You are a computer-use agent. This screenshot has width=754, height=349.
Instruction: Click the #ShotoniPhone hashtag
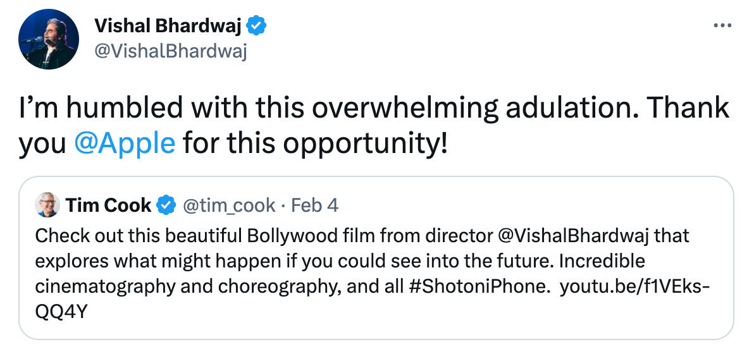coord(476,285)
